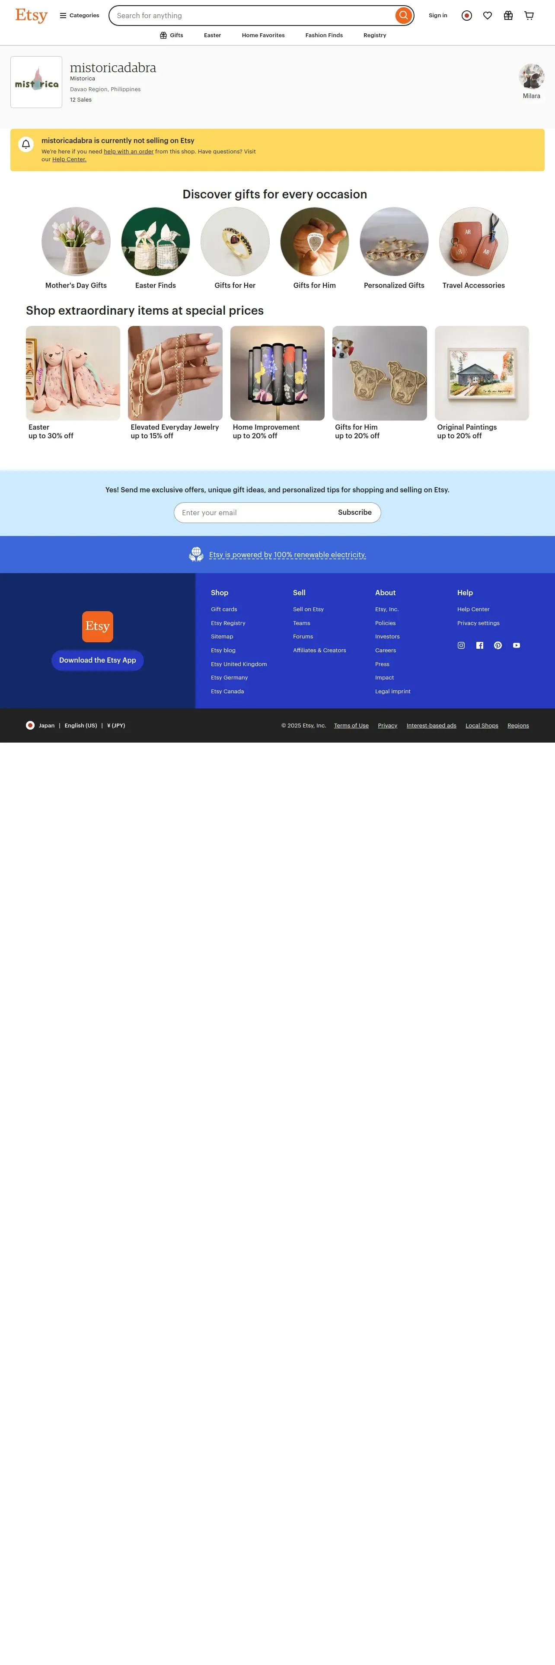Click the Mistorica shop logo image

36,82
